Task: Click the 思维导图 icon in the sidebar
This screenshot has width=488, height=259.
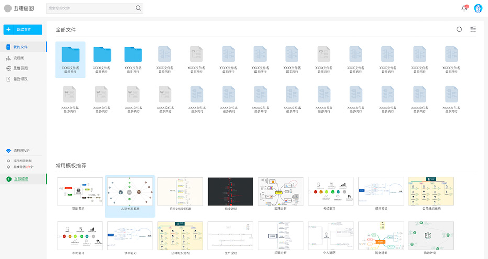Action: click(8, 68)
